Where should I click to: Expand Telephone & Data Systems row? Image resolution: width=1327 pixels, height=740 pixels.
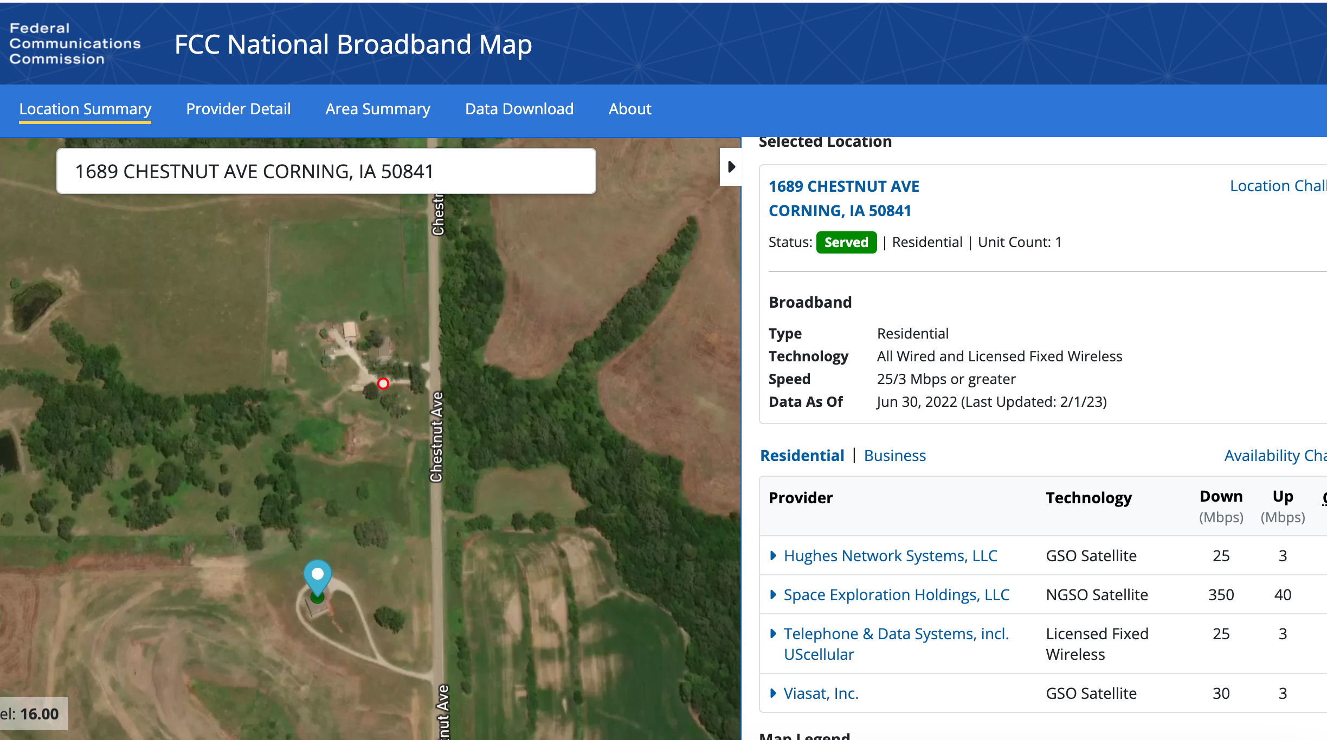(774, 634)
